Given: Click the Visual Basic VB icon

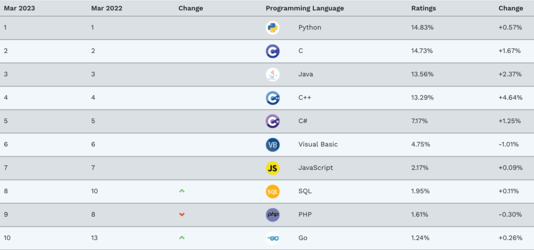Looking at the screenshot, I should click(x=272, y=144).
